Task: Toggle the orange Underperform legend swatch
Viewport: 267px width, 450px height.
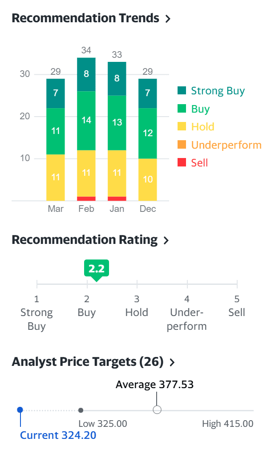Action: [x=182, y=145]
